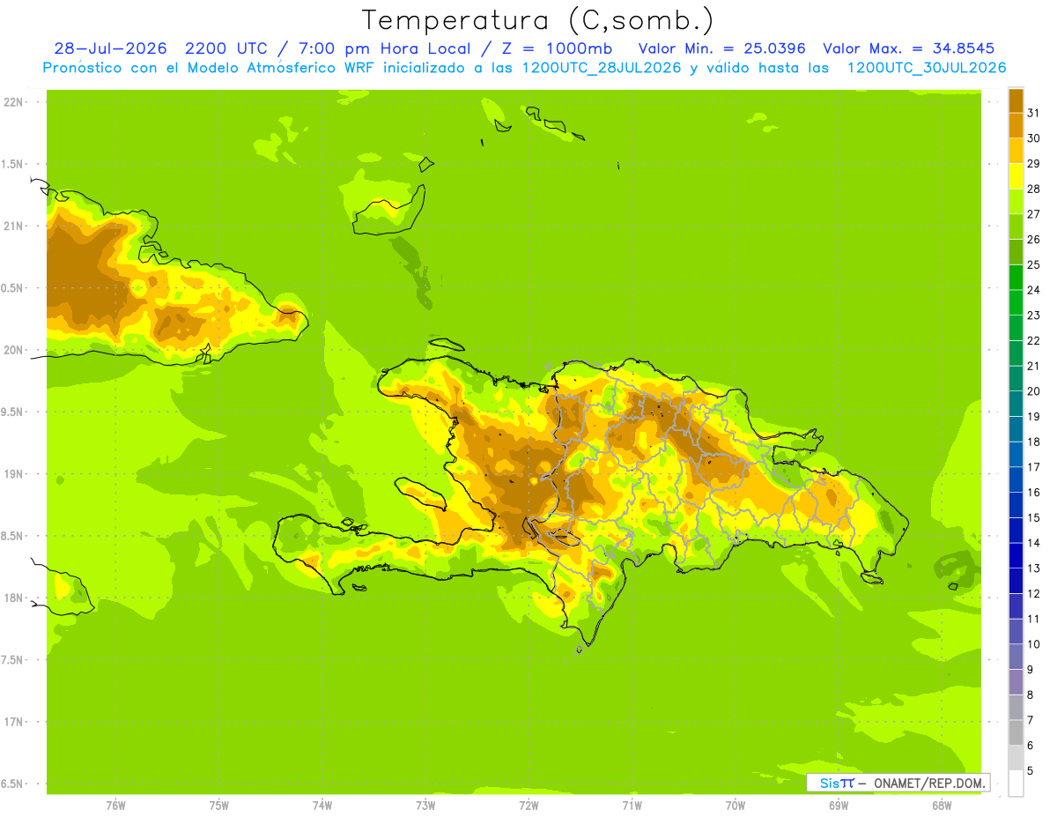Click legend value '22'
The width and height of the screenshot is (1057, 817).
click(1034, 341)
